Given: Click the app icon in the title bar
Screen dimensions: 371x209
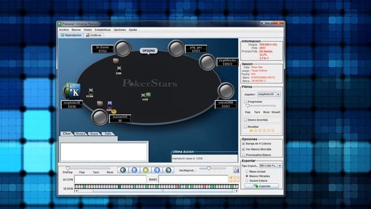Looking at the screenshot, I should (60, 24).
